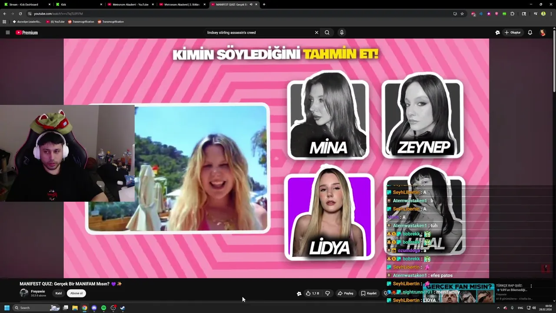Save video with Kaydet button
The width and height of the screenshot is (556, 313).
369,293
